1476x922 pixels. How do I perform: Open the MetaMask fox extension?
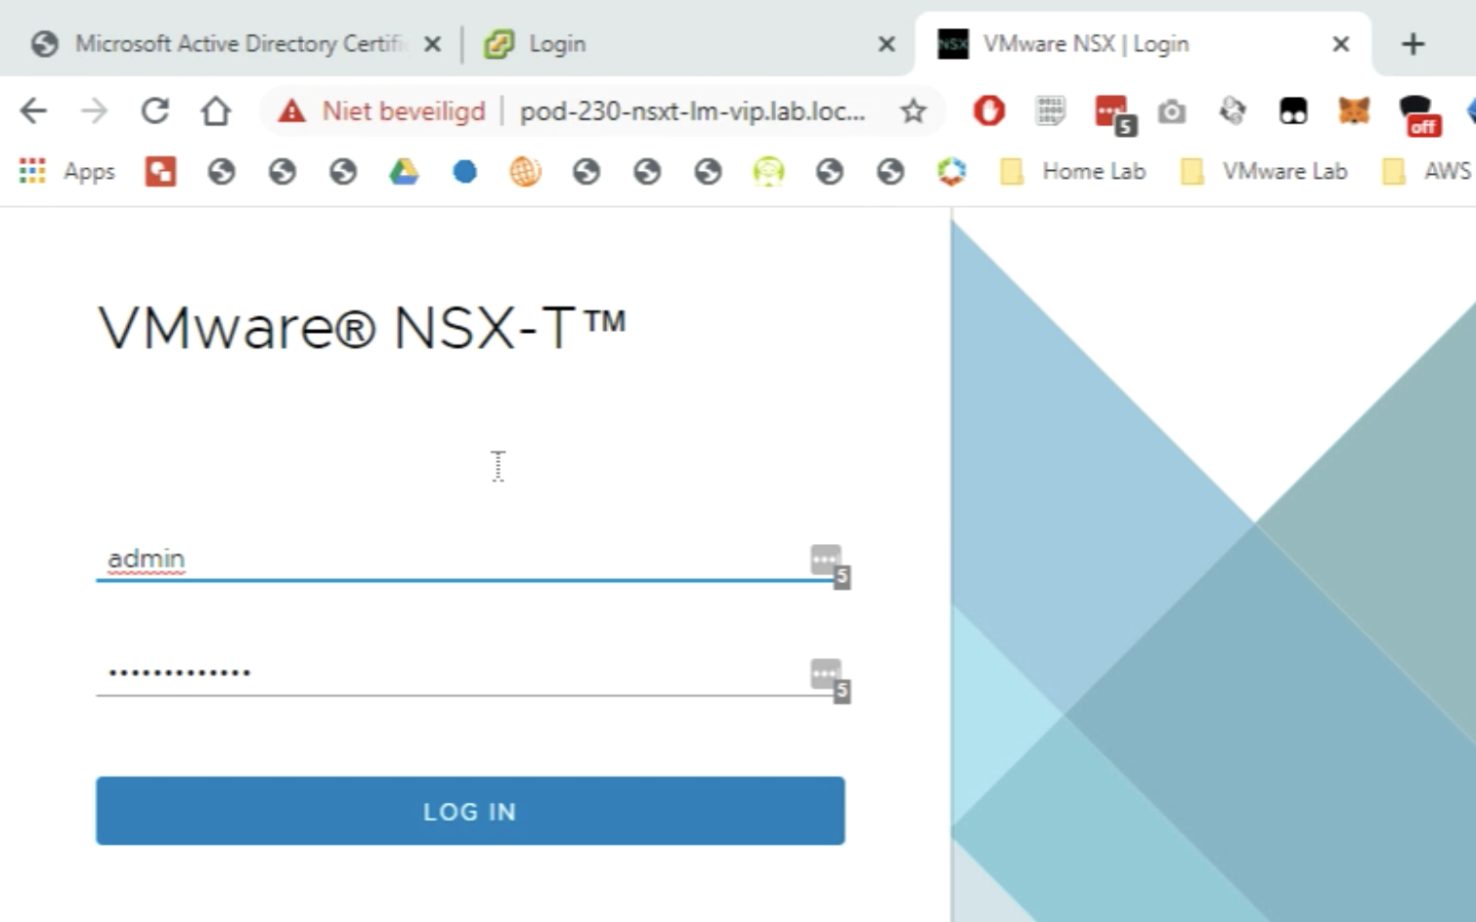(1353, 111)
